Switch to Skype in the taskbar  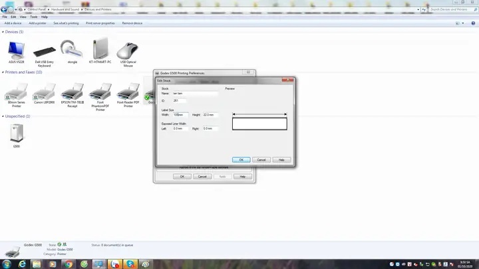[130, 264]
